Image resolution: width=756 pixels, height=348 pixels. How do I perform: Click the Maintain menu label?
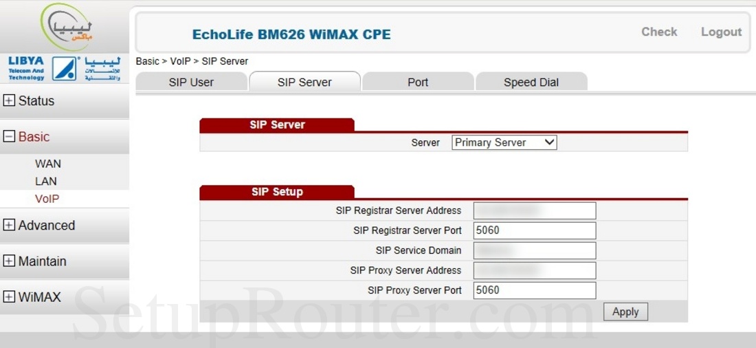pos(43,261)
